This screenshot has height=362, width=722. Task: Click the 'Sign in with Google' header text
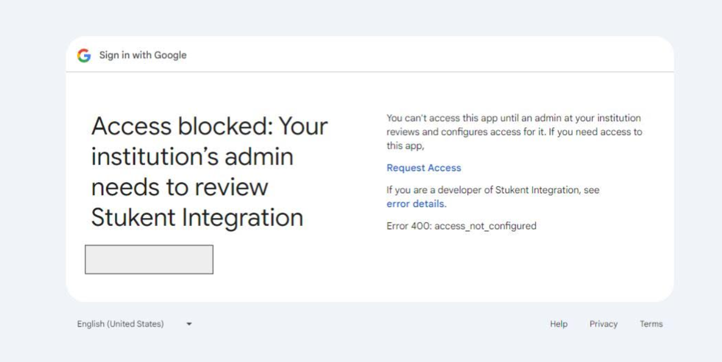pos(143,55)
